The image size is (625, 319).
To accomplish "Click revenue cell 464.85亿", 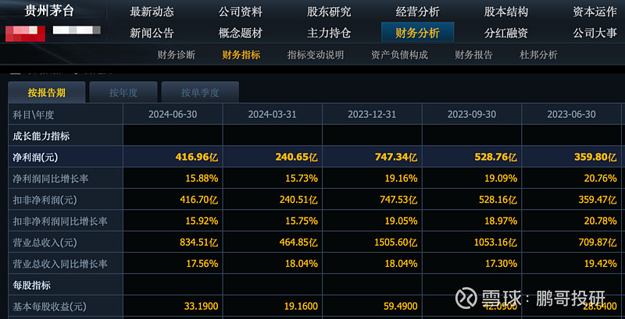I will pos(297,243).
